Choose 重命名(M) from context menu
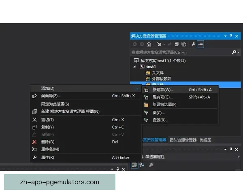The height and width of the screenshot is (194, 243). point(85,149)
